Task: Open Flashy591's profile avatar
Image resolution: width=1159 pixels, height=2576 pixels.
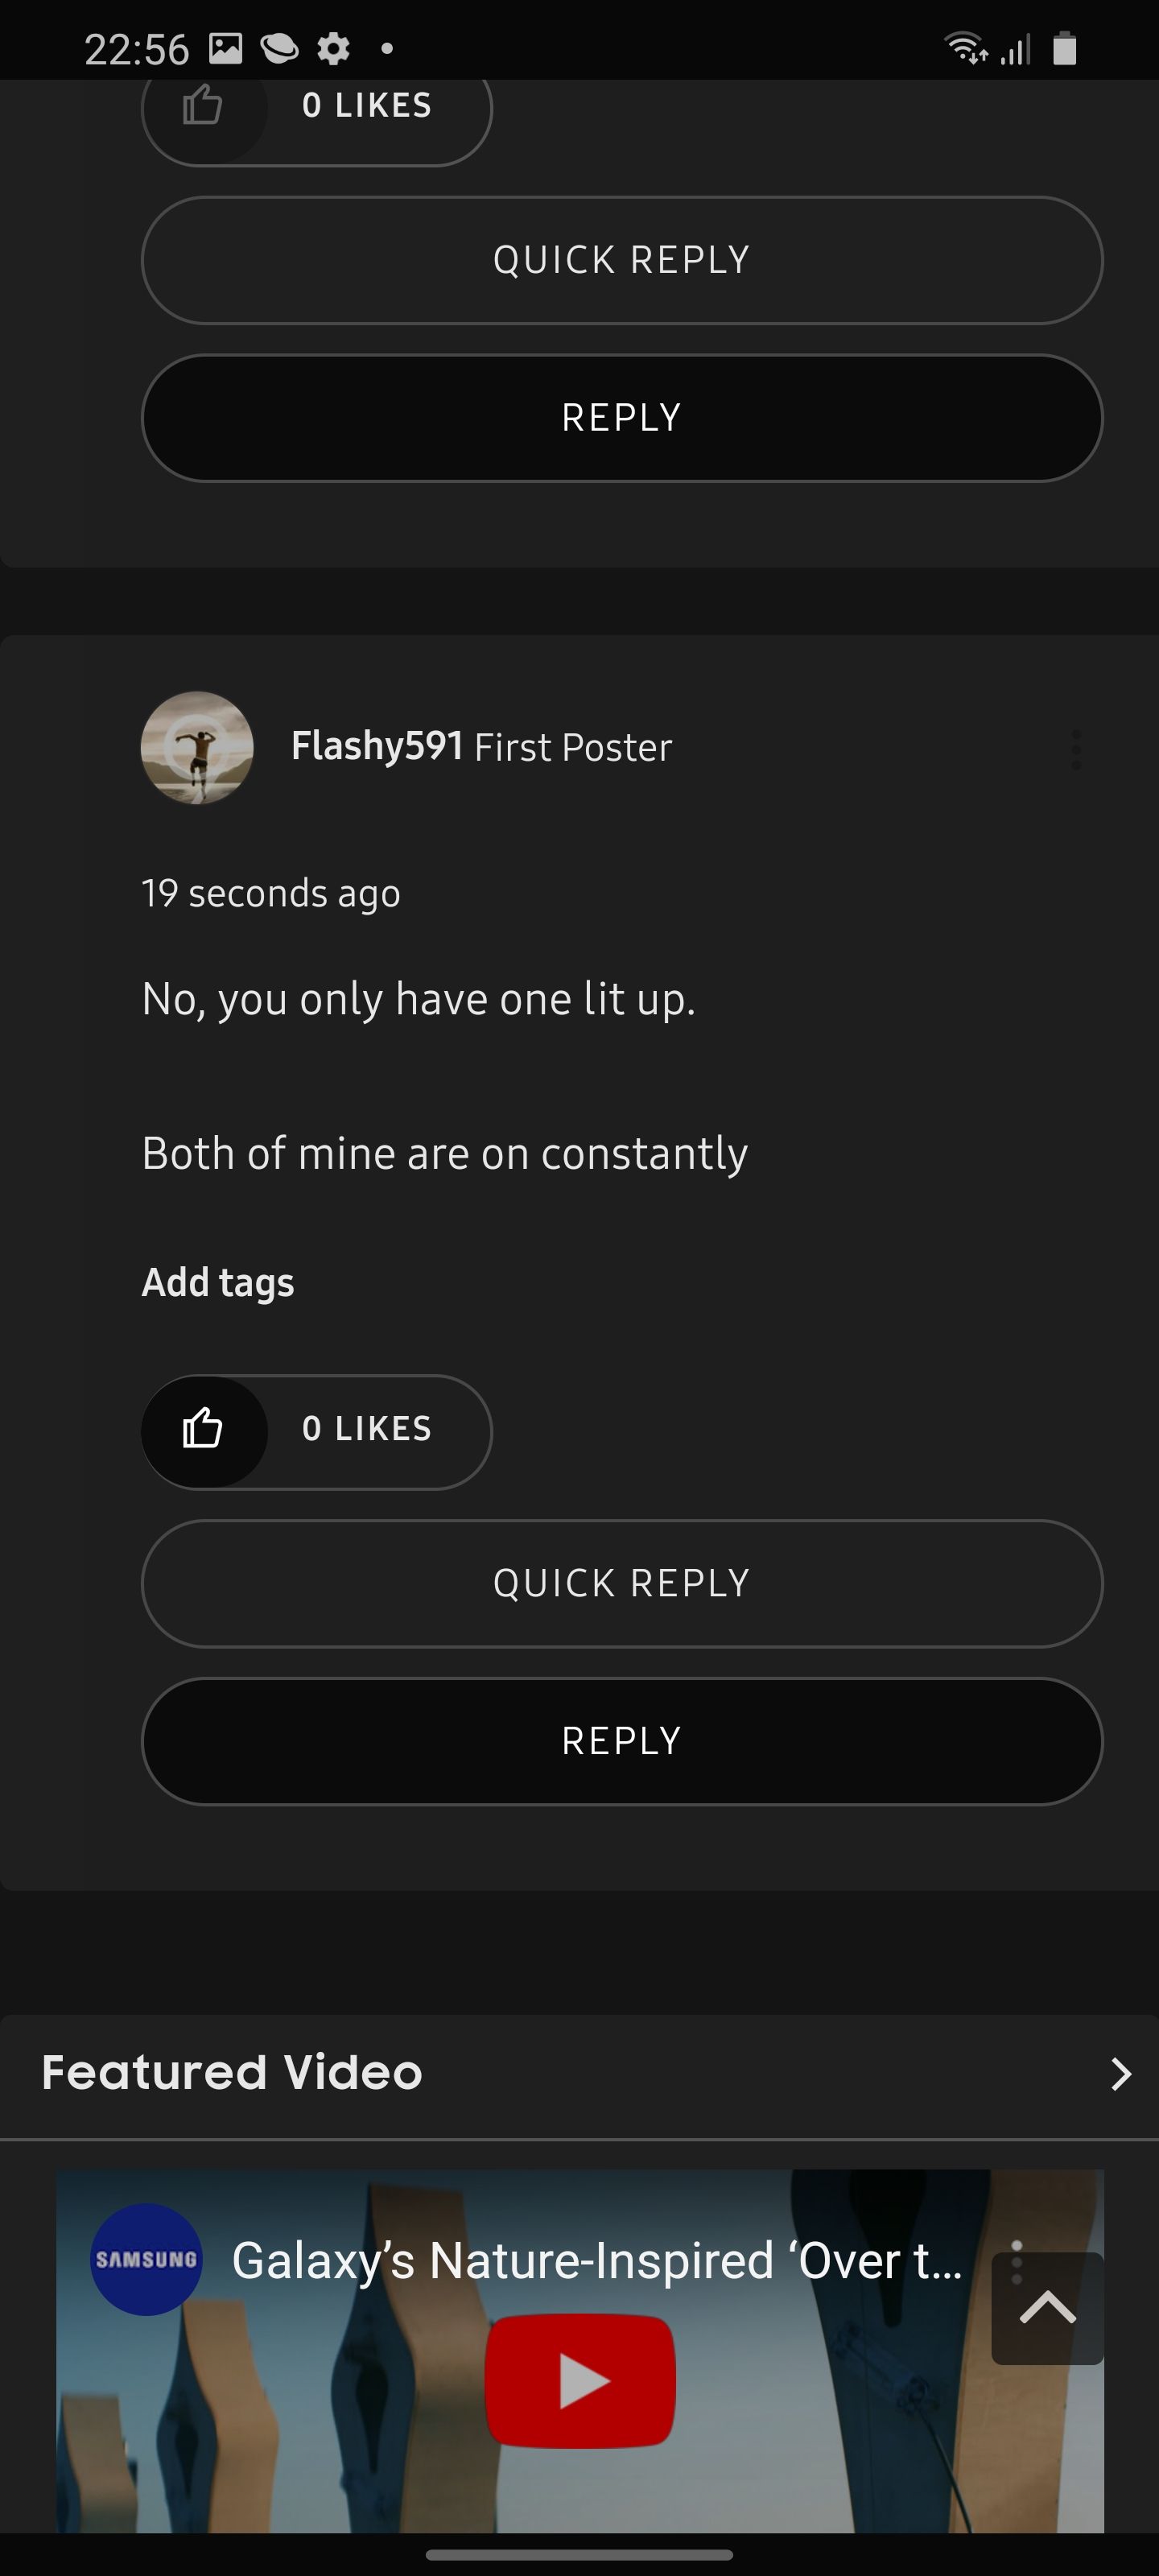Action: coord(197,748)
